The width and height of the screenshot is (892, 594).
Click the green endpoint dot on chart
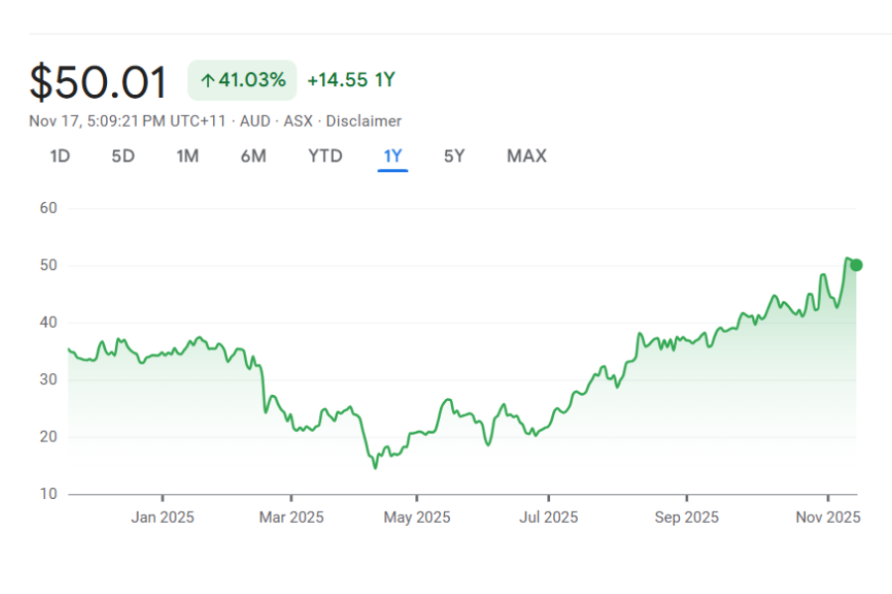click(x=856, y=264)
